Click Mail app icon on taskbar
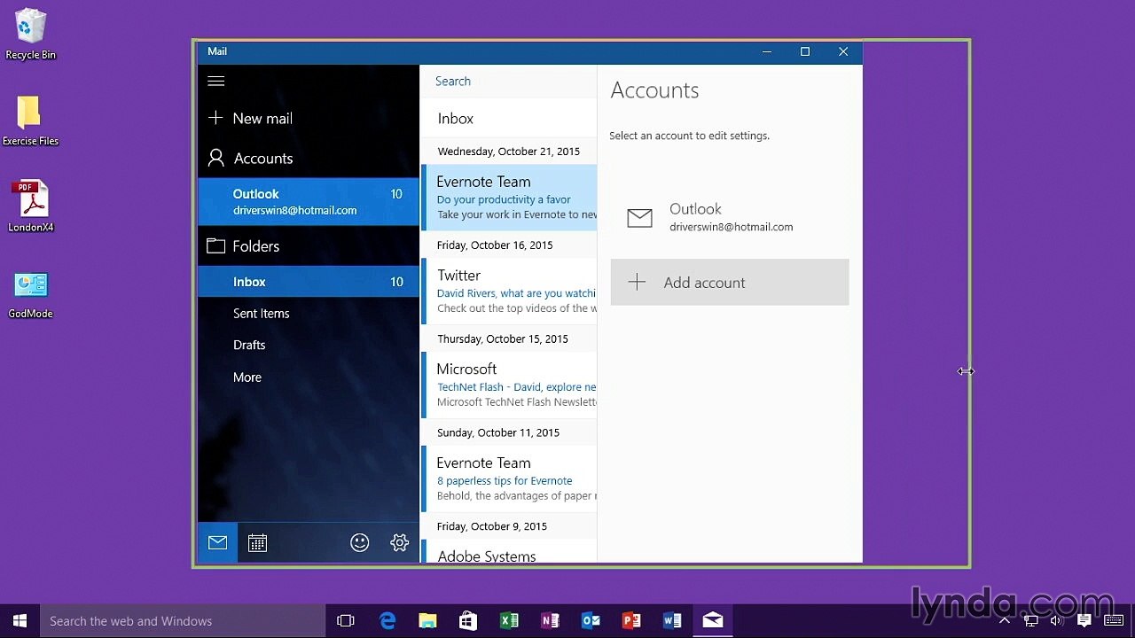This screenshot has width=1135, height=638. tap(713, 621)
